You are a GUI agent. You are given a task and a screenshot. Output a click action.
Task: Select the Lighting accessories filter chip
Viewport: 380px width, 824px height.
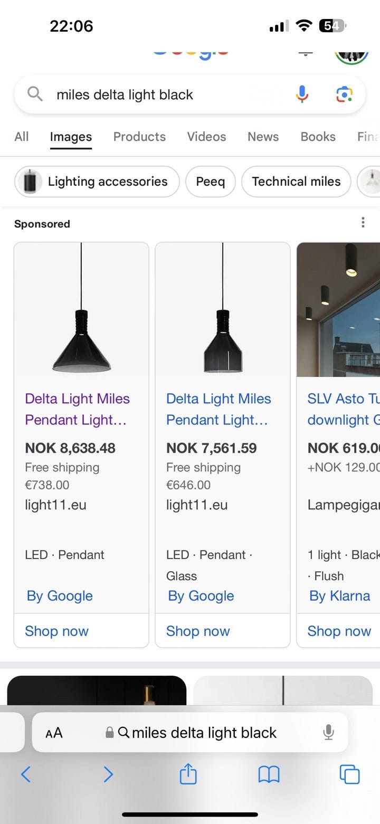point(97,182)
